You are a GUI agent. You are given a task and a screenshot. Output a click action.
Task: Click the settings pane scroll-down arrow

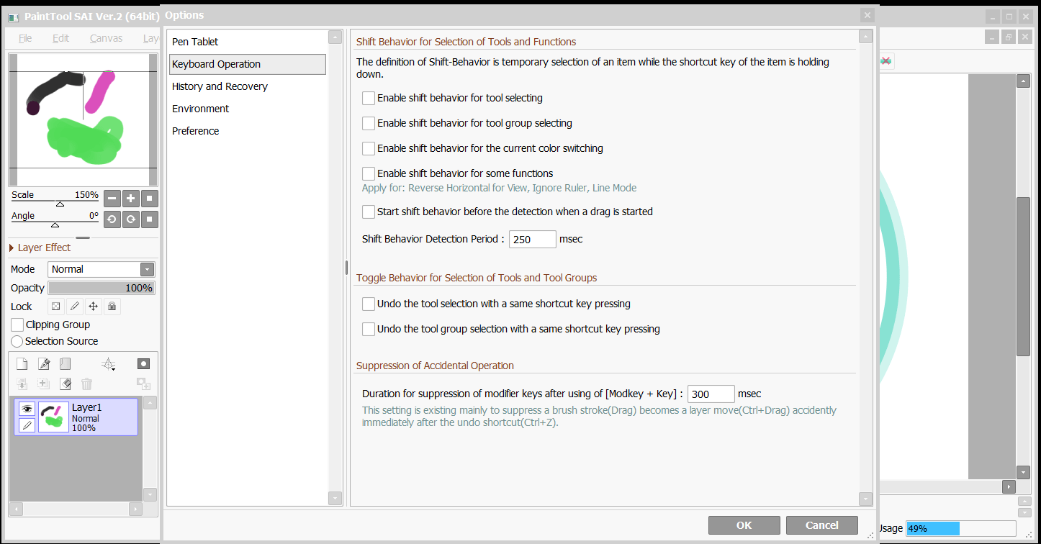click(x=866, y=498)
